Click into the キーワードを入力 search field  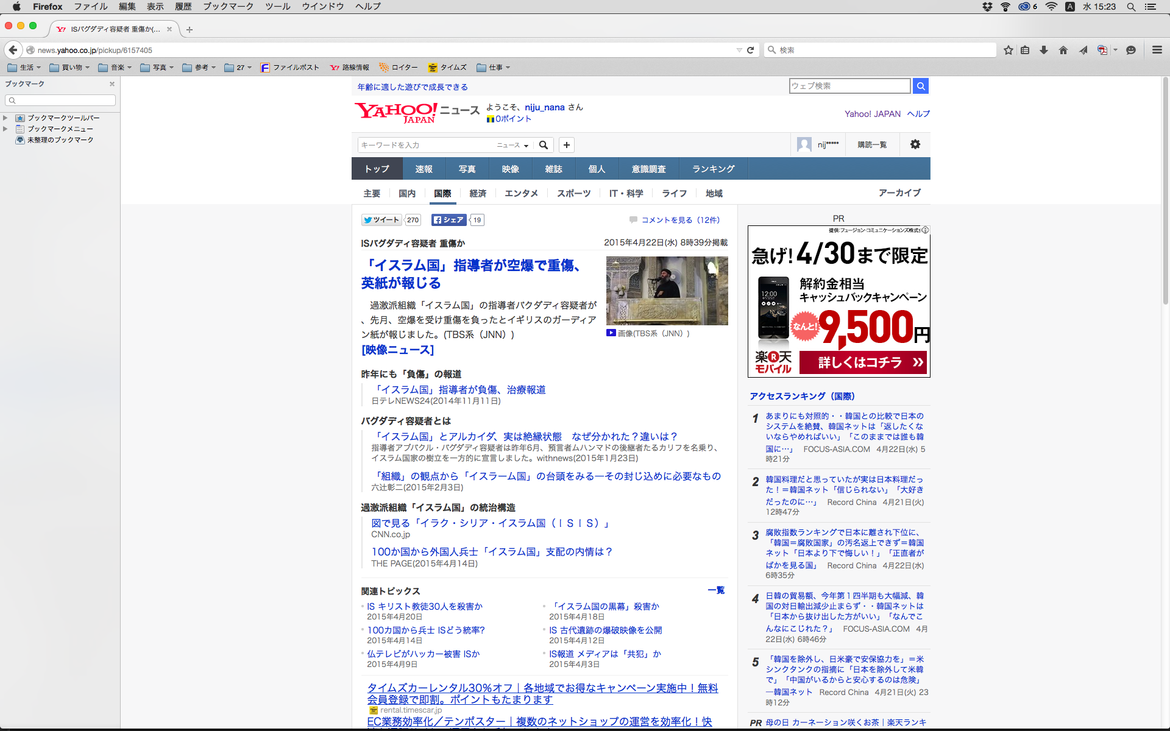427,145
